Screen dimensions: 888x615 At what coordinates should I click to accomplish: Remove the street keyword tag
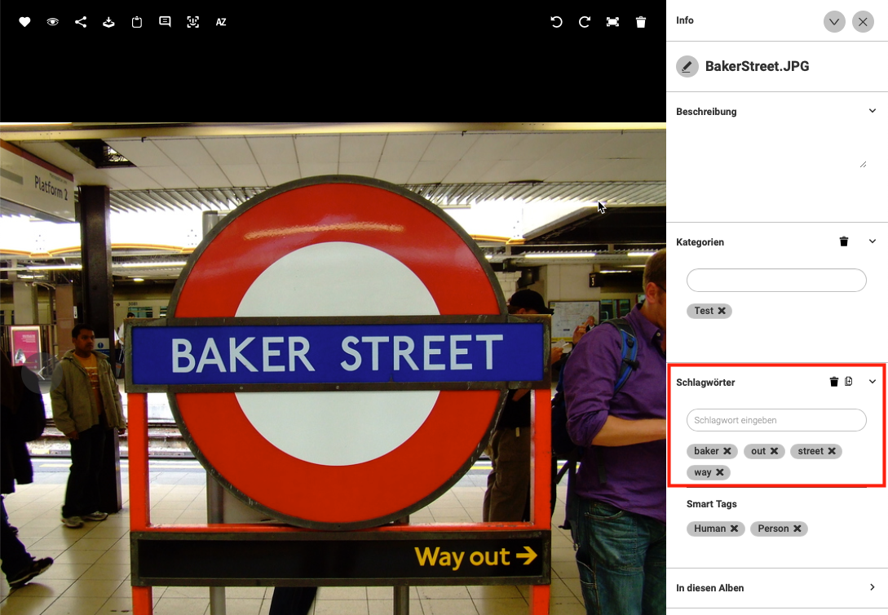click(x=832, y=451)
